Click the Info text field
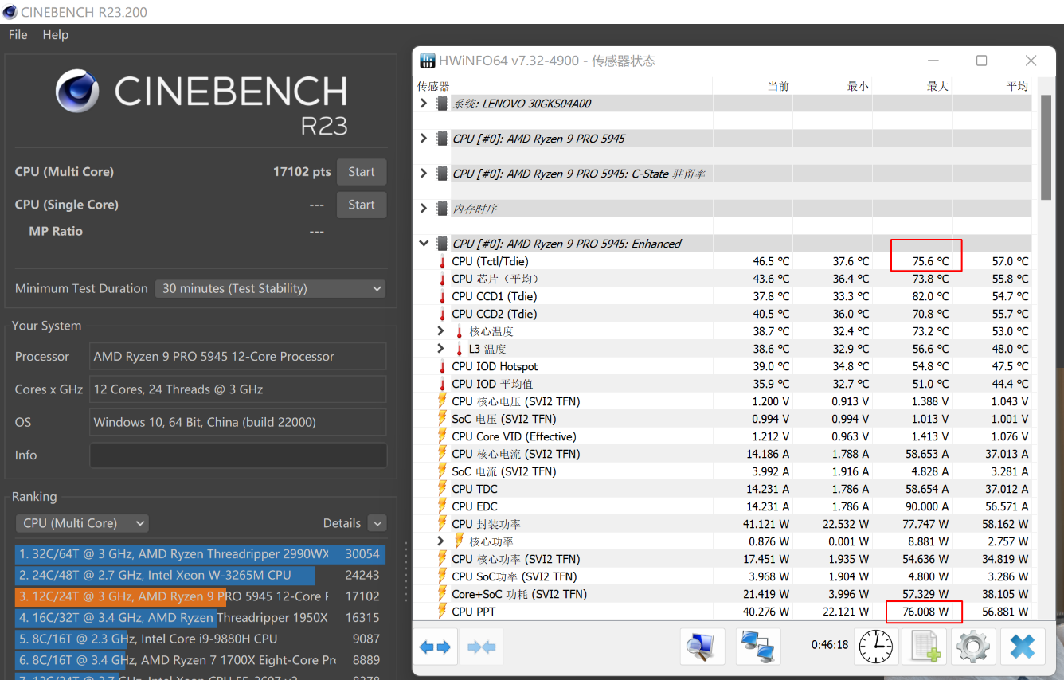1064x680 pixels. 238,455
